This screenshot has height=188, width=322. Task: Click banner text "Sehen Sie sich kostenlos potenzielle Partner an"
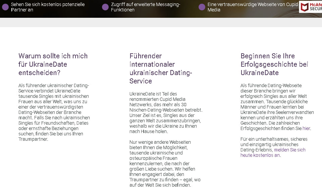tap(48, 7)
